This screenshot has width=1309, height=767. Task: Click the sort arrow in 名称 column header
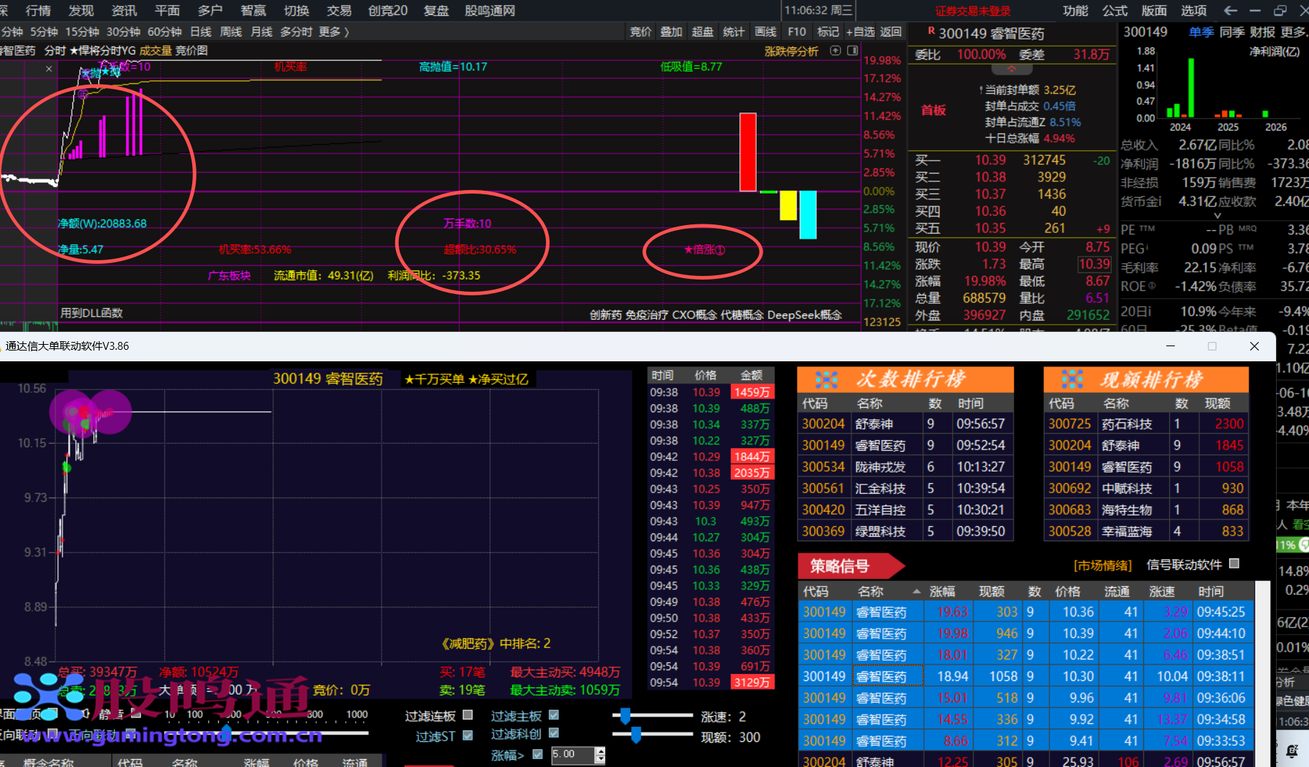click(x=917, y=591)
